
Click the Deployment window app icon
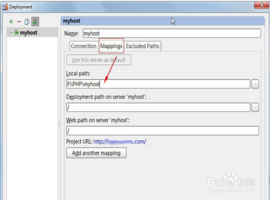coord(5,7)
